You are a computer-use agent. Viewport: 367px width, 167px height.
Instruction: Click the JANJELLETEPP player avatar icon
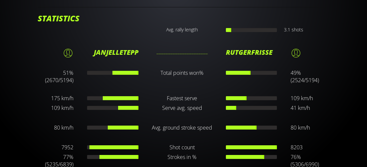[x=68, y=53]
